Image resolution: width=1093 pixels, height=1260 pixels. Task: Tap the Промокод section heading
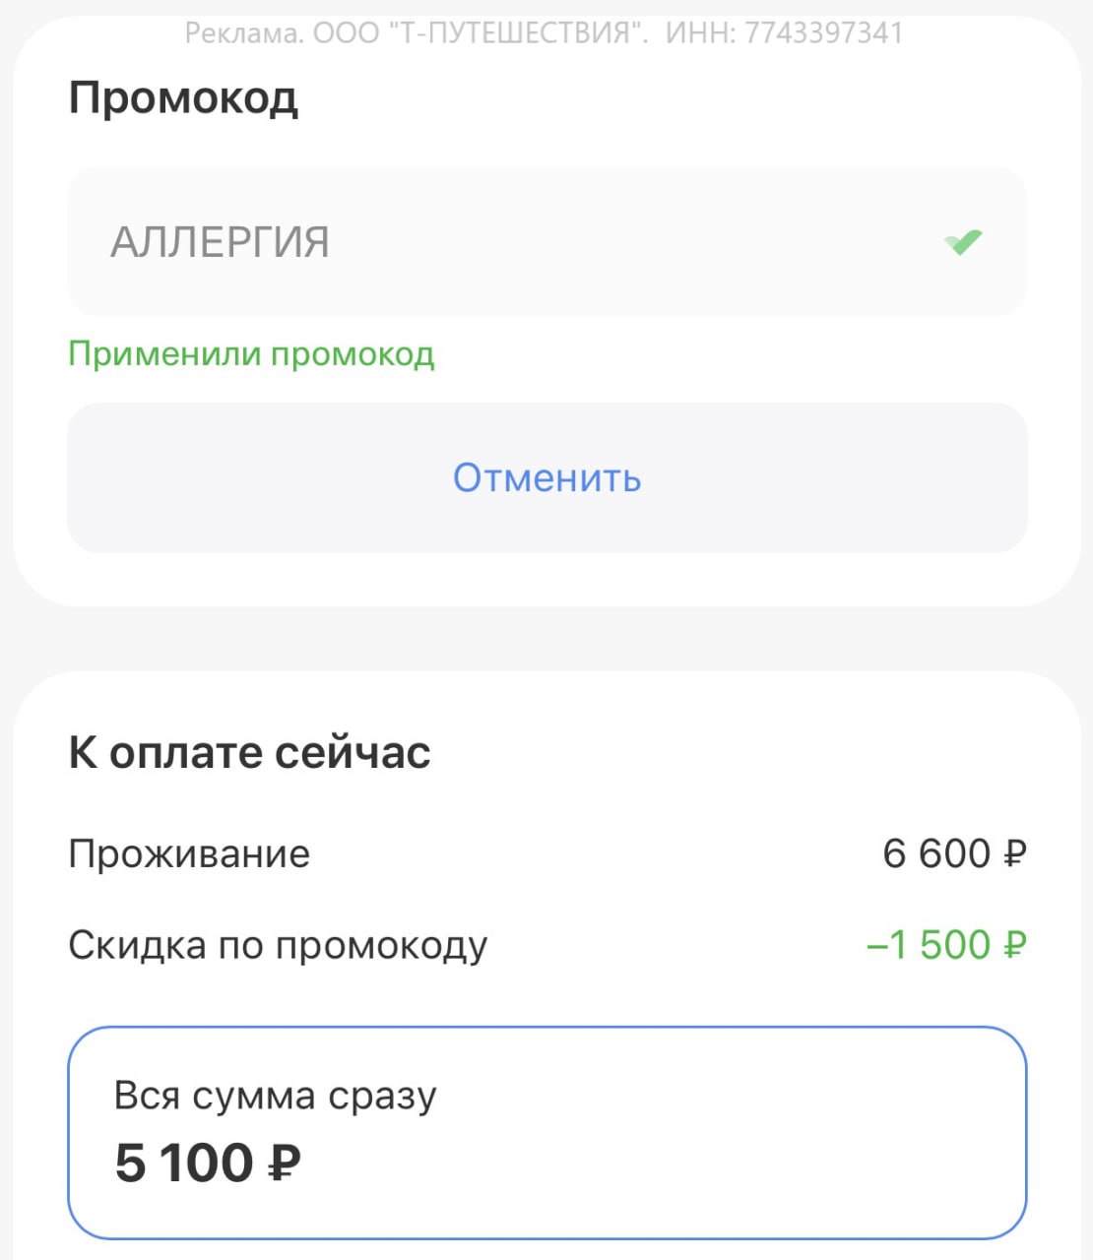click(183, 98)
